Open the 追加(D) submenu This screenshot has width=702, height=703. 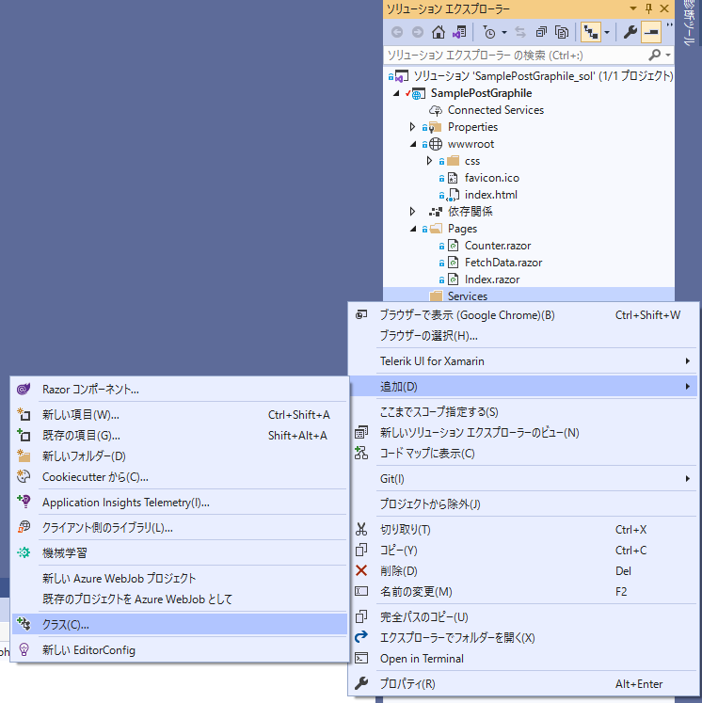(522, 387)
